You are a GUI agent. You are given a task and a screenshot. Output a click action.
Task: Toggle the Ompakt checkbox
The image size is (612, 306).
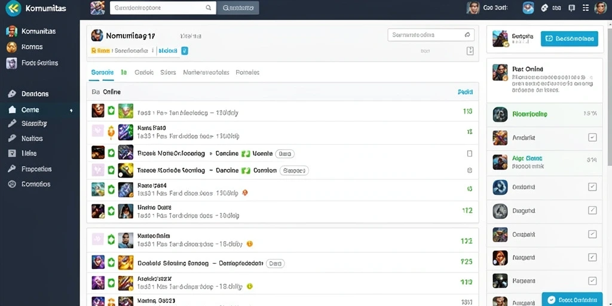tap(592, 234)
